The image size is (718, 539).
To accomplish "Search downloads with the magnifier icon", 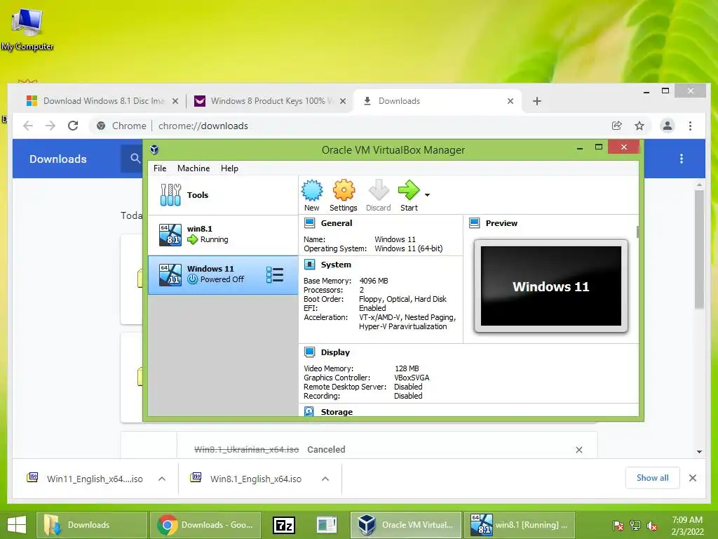I will (135, 158).
